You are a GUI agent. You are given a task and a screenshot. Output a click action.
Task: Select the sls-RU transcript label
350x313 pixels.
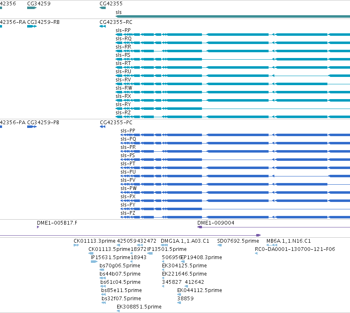click(123, 72)
